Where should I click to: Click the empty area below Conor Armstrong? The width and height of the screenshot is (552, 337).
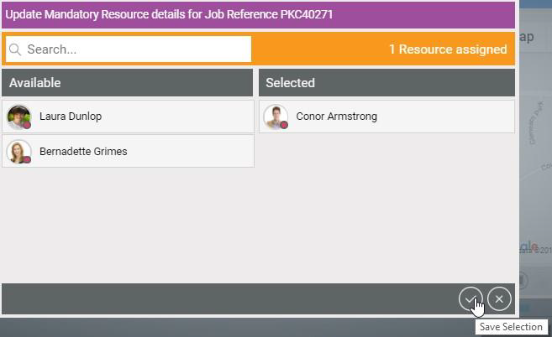click(386, 207)
